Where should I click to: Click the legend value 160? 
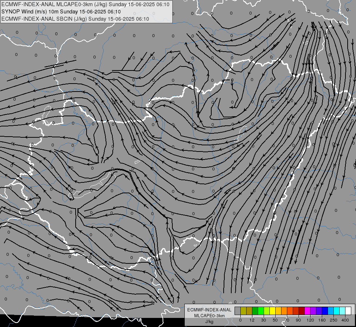[322, 320]
